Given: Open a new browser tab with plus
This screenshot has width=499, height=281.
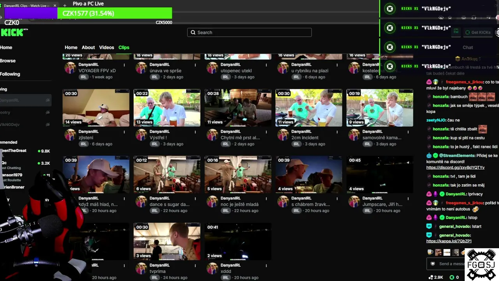Looking at the screenshot, I should pyautogui.click(x=65, y=5).
